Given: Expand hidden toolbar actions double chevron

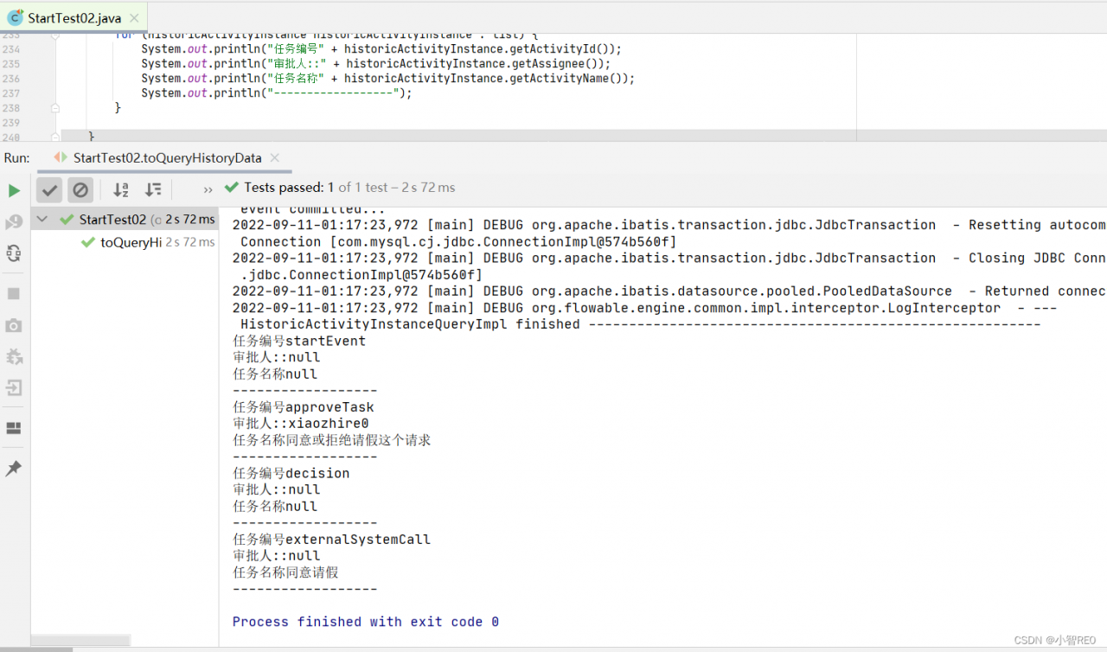Looking at the screenshot, I should (x=208, y=189).
